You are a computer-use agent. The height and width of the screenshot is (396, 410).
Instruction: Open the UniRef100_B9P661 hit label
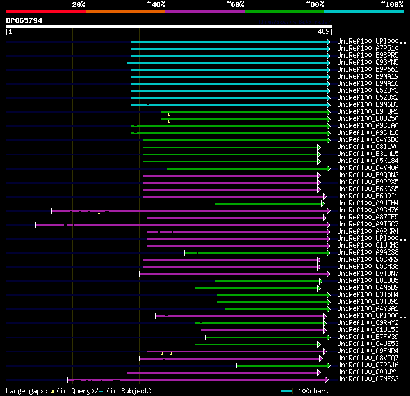[368, 70]
